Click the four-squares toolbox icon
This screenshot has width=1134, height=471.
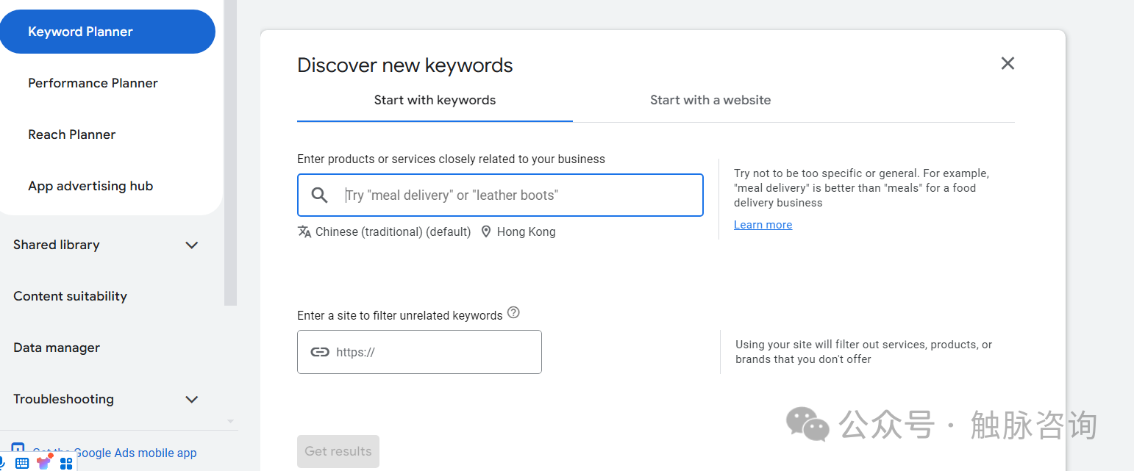pos(66,463)
